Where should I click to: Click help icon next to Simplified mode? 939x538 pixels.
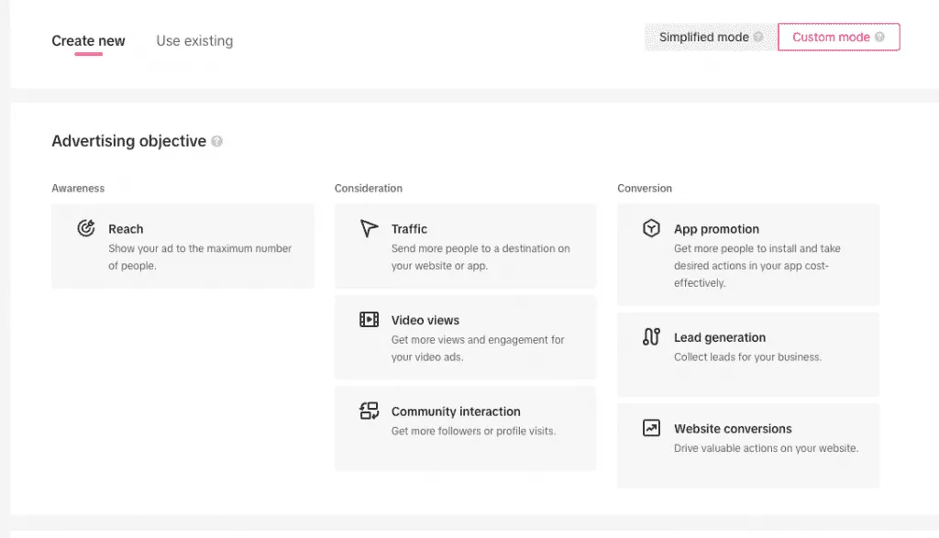[x=758, y=37]
